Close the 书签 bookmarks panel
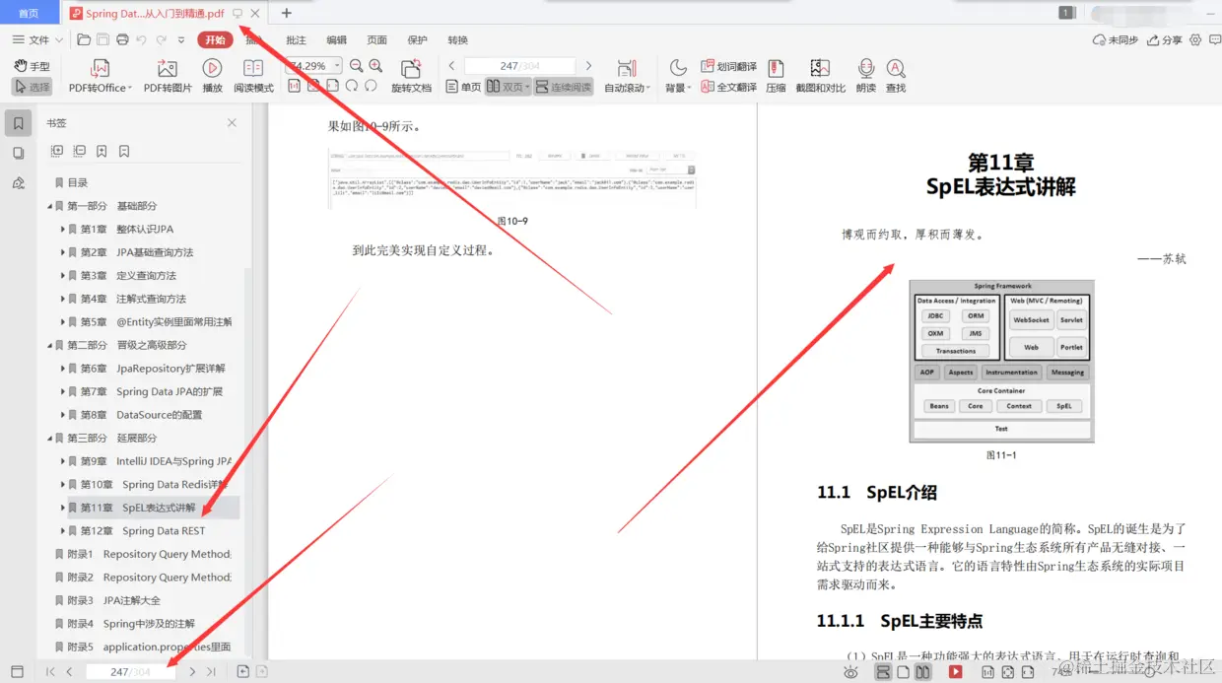 coord(232,123)
